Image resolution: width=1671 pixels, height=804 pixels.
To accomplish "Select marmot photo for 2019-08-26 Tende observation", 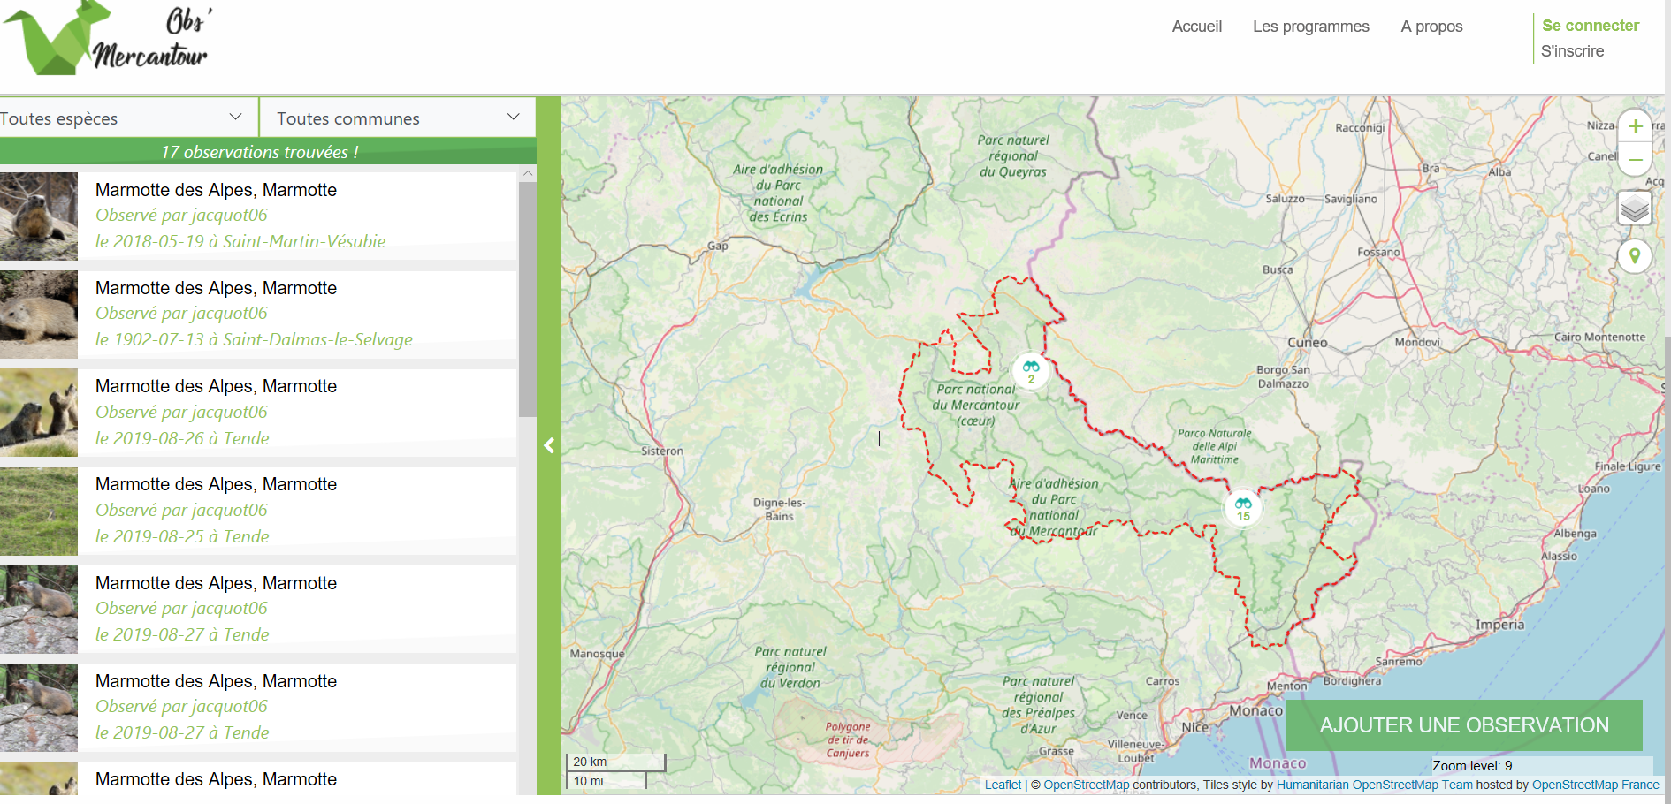I will [39, 413].
